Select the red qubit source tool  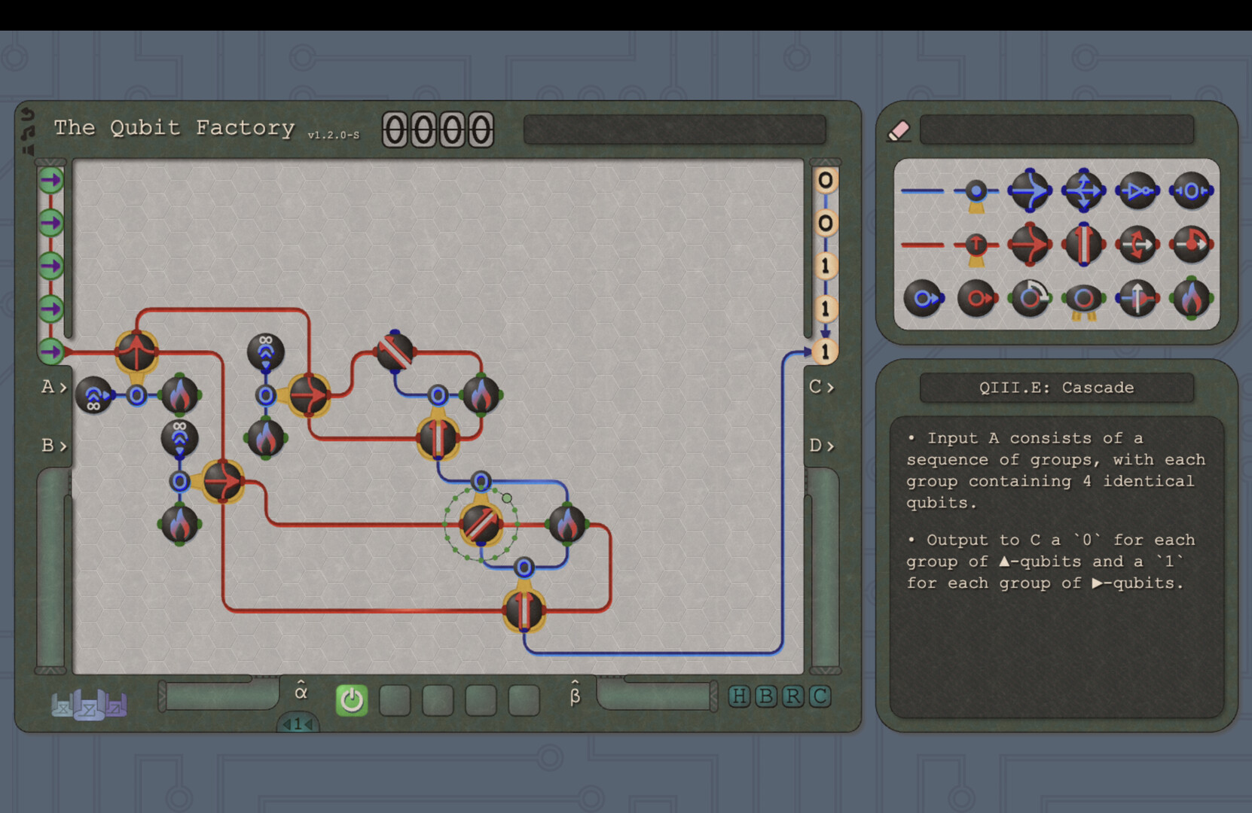[x=978, y=245]
